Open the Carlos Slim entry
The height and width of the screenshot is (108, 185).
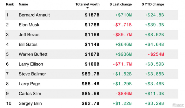coord(30,94)
